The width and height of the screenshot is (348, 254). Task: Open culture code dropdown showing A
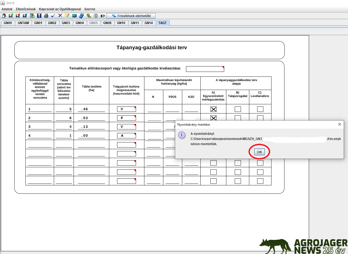pos(126,136)
